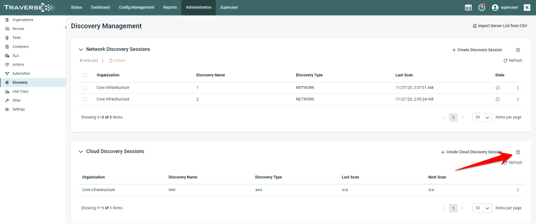
Task: Click Create Discovery Session button
Action: click(477, 50)
